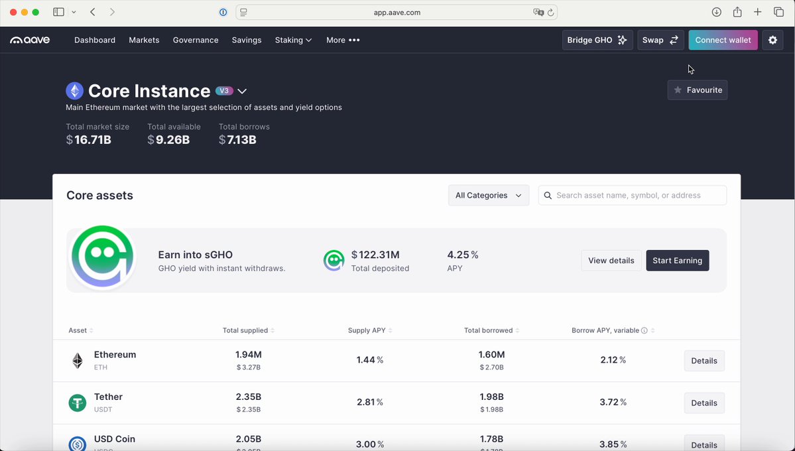Sort by Total supplied column
Viewport: 795px width, 451px height.
249,330
